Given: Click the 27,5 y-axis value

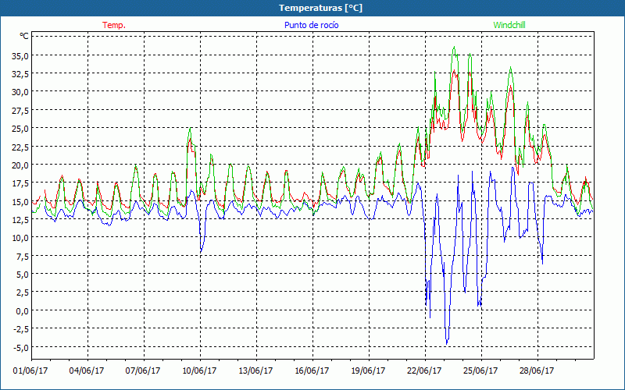Looking at the screenshot, I should pyautogui.click(x=20, y=110).
